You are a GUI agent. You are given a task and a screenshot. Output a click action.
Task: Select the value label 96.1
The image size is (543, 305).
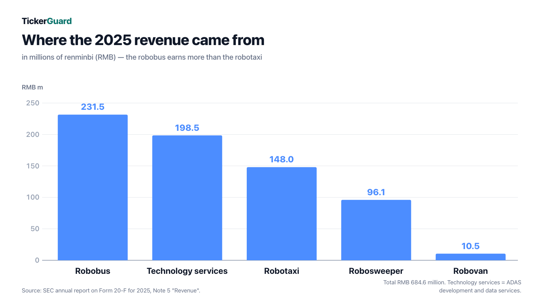click(376, 192)
